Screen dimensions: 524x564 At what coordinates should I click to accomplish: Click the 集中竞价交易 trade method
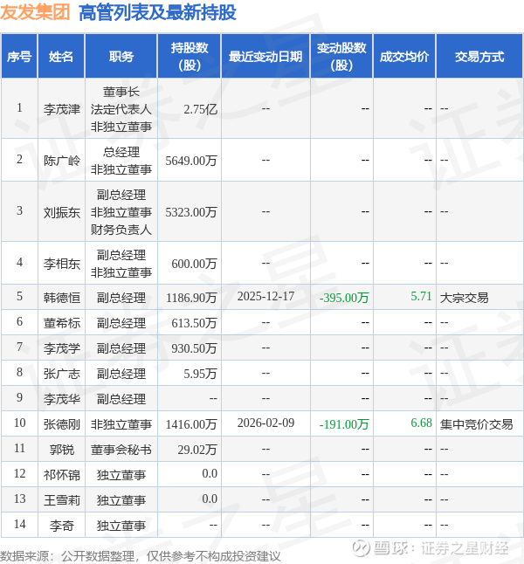477,424
